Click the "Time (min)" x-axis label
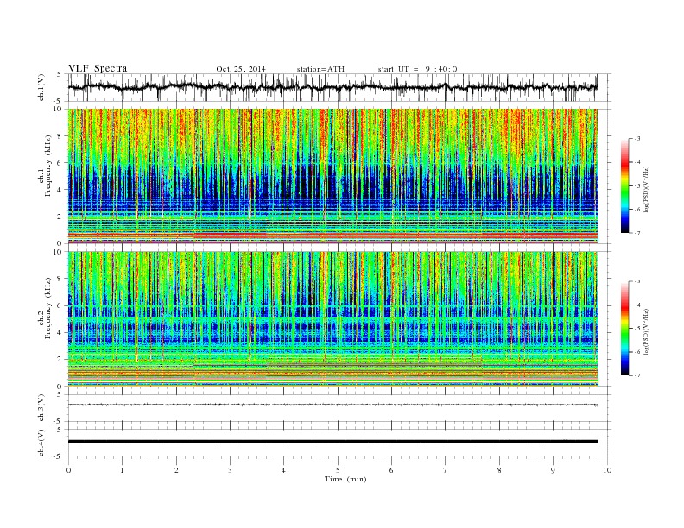This screenshot has height=528, width=684. point(345,479)
